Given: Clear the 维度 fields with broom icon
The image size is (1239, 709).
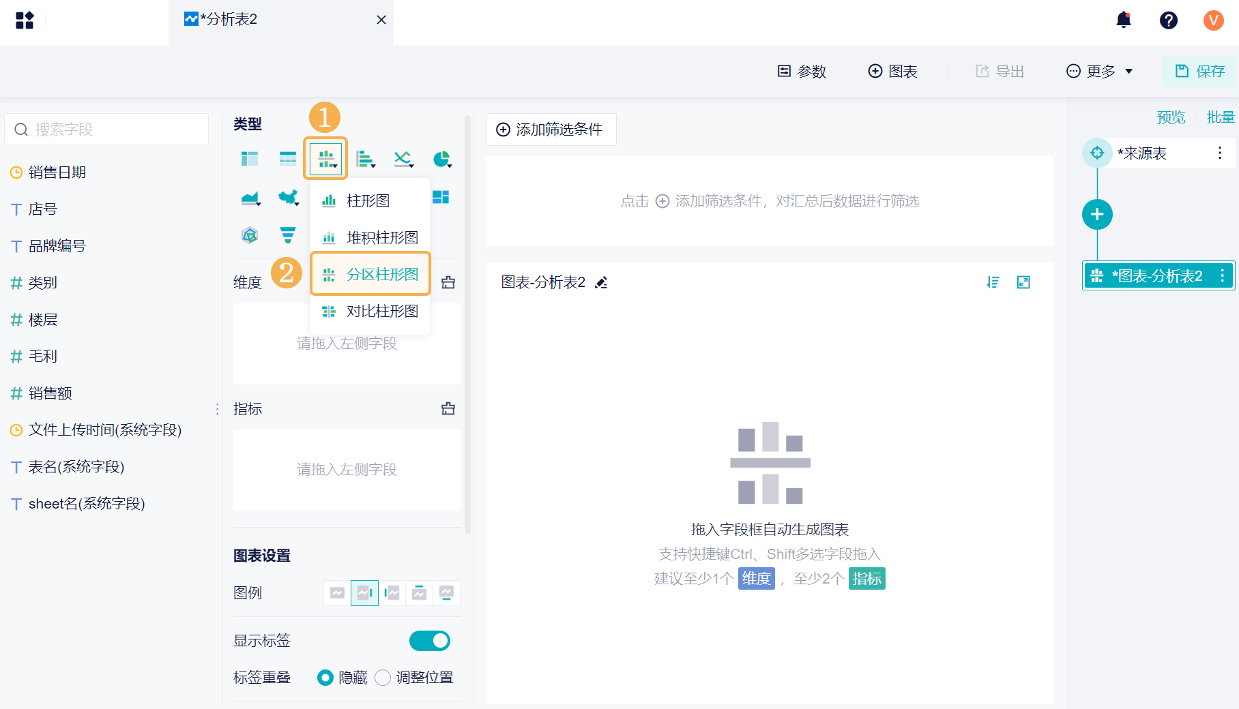Looking at the screenshot, I should [448, 282].
